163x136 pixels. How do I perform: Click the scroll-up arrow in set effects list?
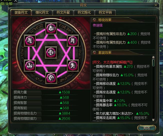click(x=153, y=57)
